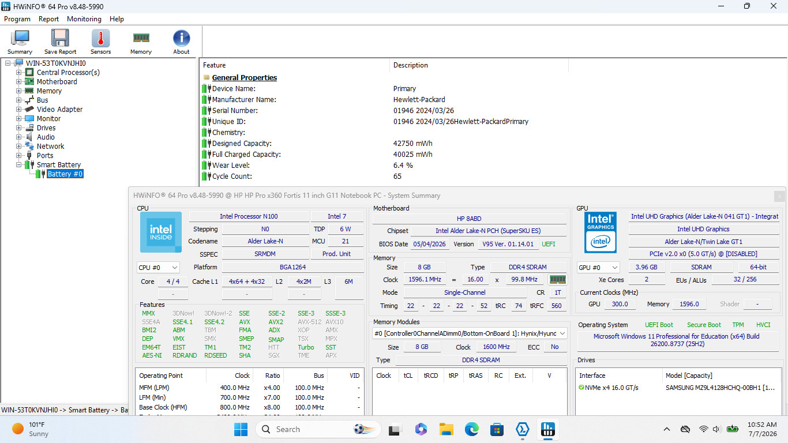The height and width of the screenshot is (443, 788).
Task: Open Microsoft Store from the taskbar
Action: click(x=497, y=429)
